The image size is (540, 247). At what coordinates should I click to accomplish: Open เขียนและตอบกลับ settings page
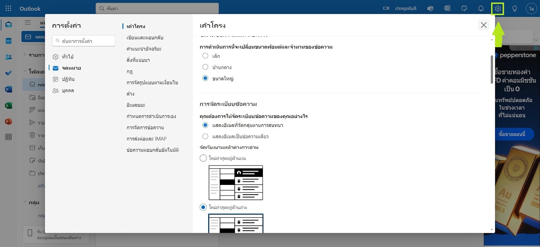click(145, 37)
